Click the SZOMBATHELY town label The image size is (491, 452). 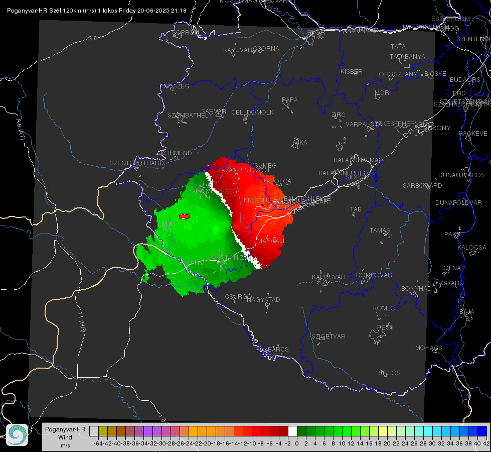point(190,116)
